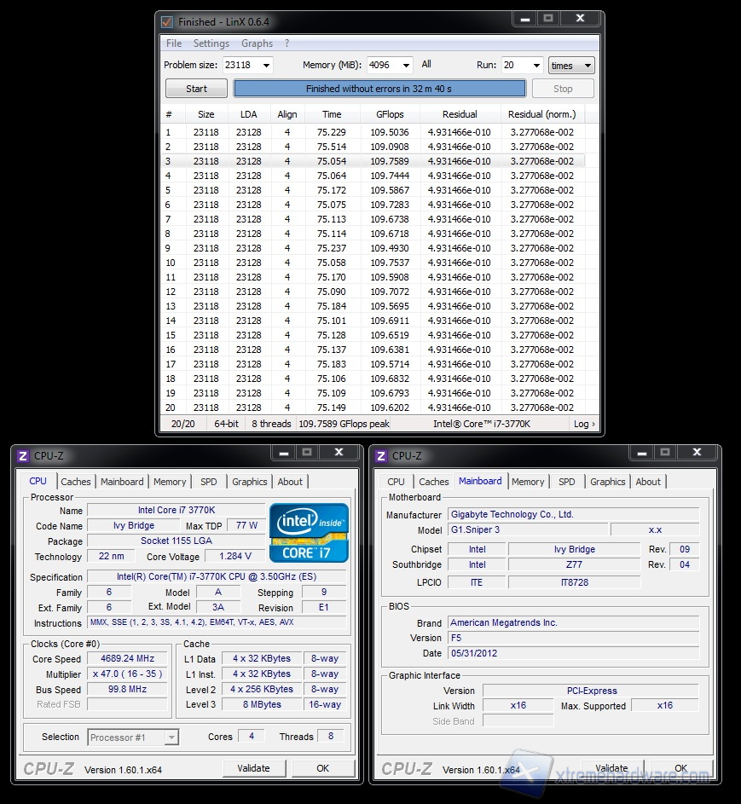The image size is (741, 804).
Task: Click Validate in the left CPU-Z window
Action: click(x=253, y=768)
